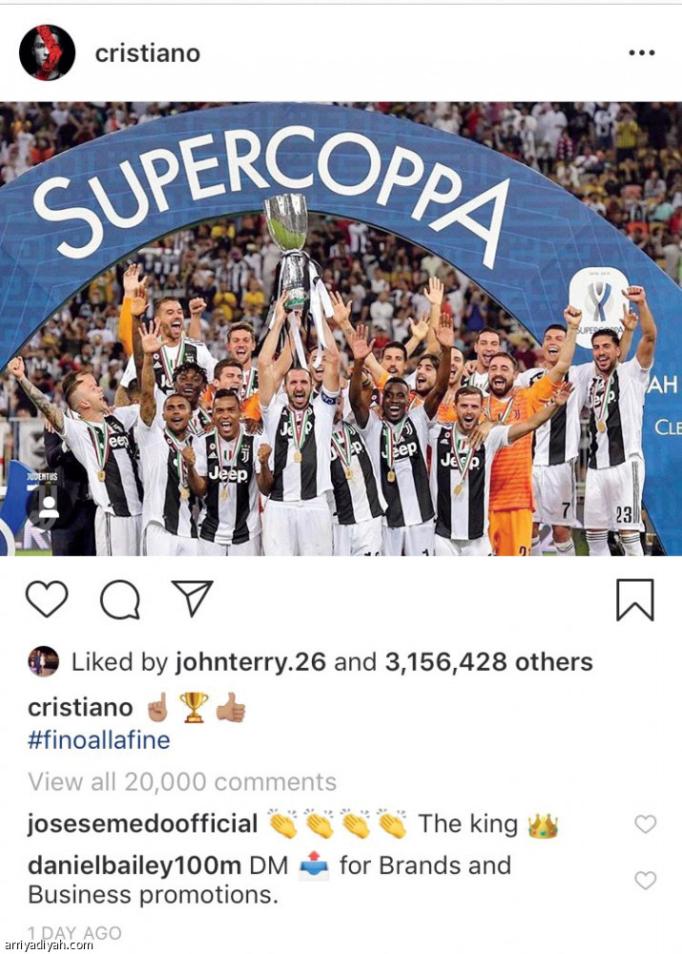Save post using the bookmark icon
The image size is (682, 954).
[635, 600]
